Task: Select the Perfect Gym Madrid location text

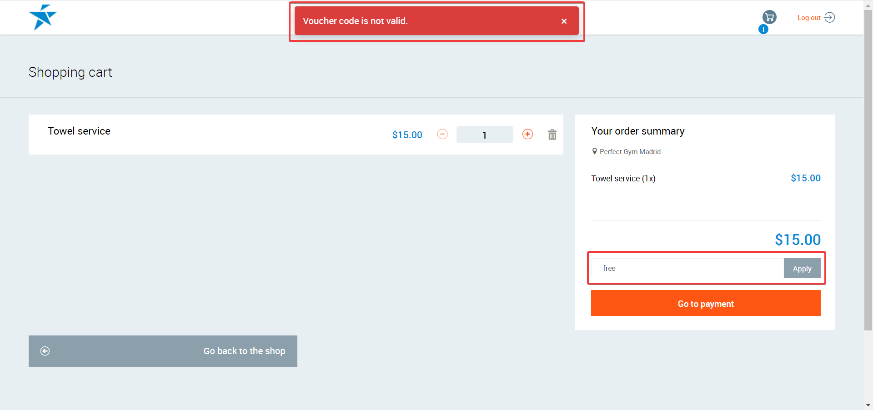Action: coord(630,152)
